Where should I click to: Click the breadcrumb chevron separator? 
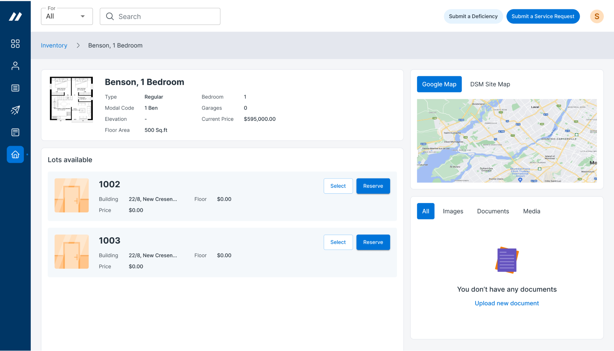(x=78, y=46)
